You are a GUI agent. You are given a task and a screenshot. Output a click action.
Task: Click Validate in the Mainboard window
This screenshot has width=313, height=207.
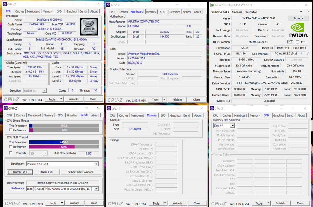coord(177,99)
